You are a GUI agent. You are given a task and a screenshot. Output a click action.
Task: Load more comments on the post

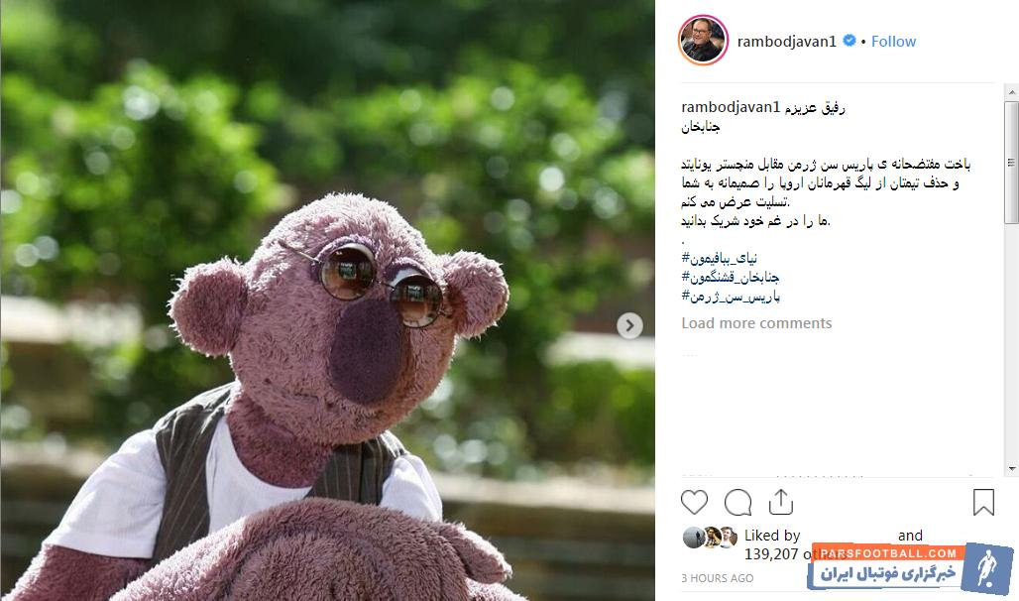(756, 323)
